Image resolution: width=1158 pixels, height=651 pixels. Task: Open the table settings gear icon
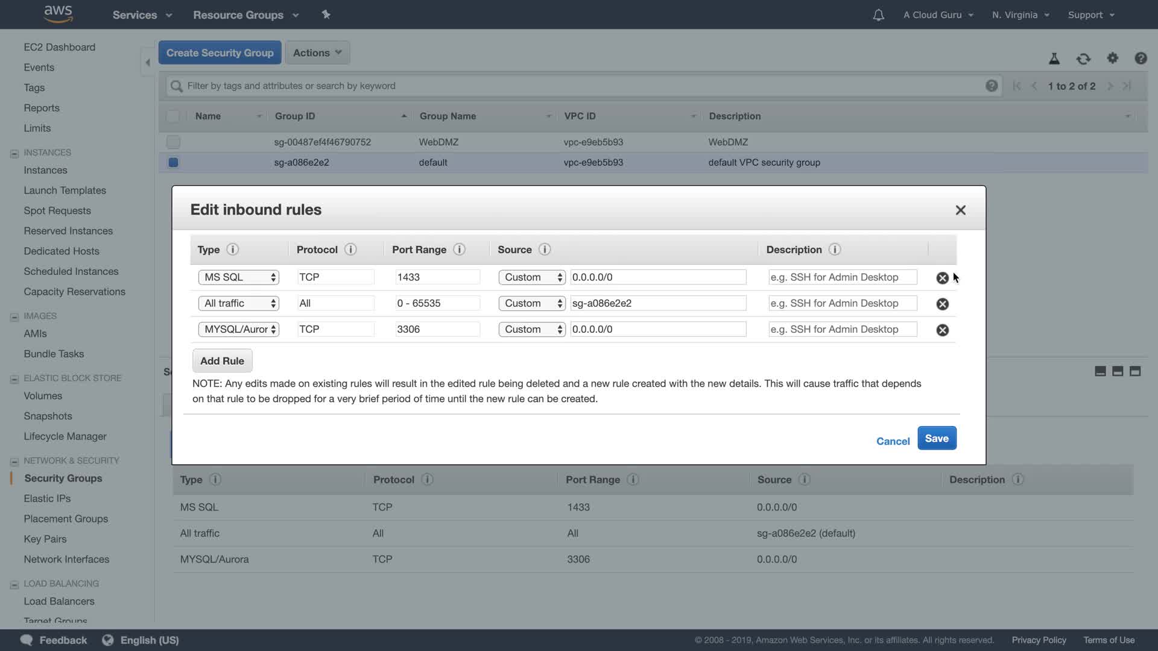1112,58
